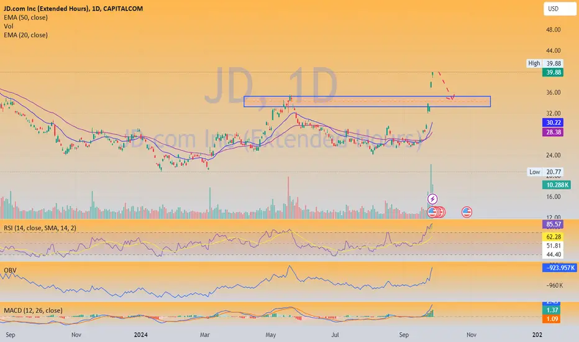Click the 44.00 price axis label
The image size is (579, 342).
click(553, 50)
